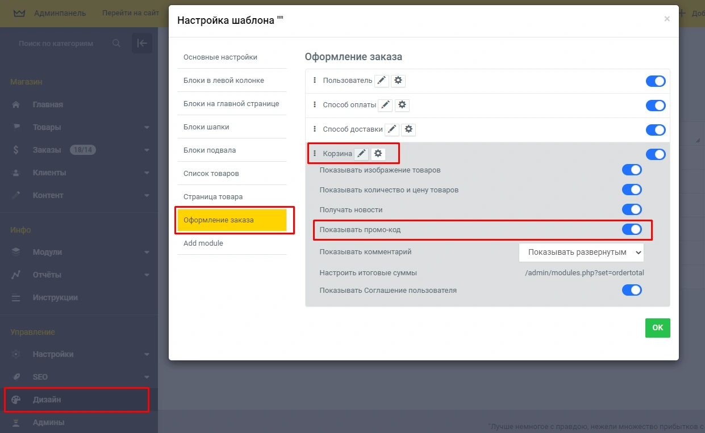
Task: Click the pencil edit icon next to Пользователь
Action: [382, 81]
